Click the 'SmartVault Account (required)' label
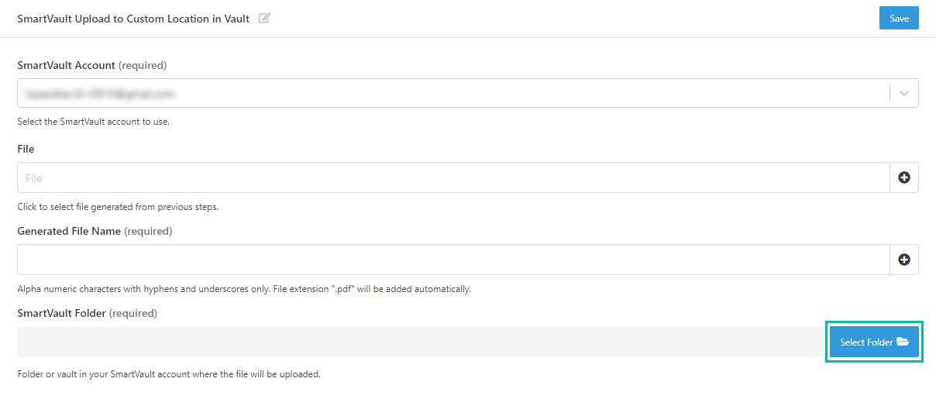Viewport: 936px width, 399px height. click(91, 65)
